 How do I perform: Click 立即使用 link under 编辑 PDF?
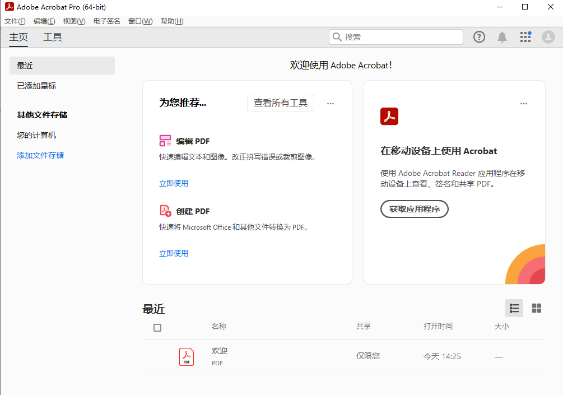pyautogui.click(x=174, y=183)
